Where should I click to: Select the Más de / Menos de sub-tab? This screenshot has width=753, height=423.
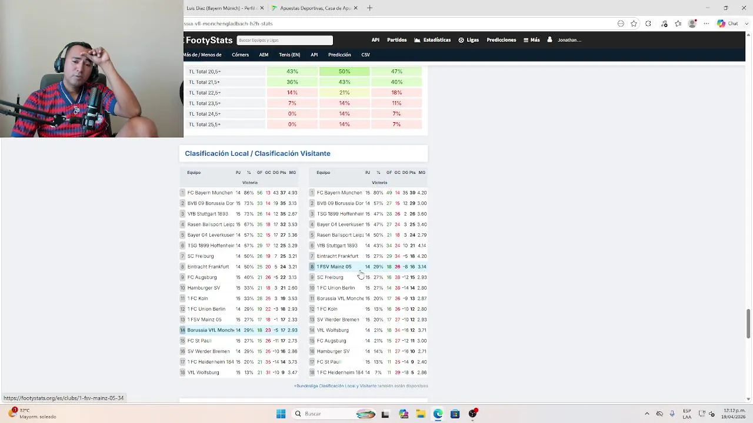point(202,55)
